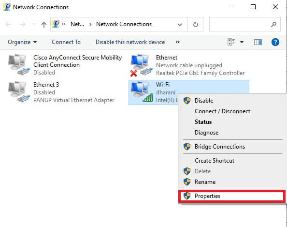287x227 pixels.
Task: Close the Network Connections window
Action: click(x=275, y=7)
